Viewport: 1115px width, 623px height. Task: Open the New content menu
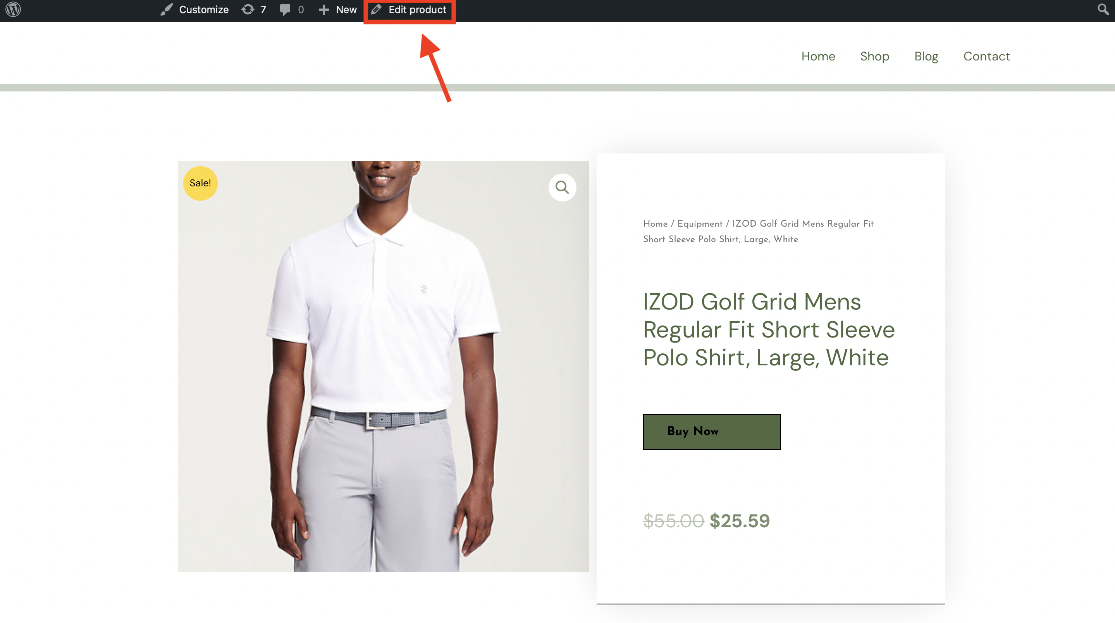[x=346, y=10]
